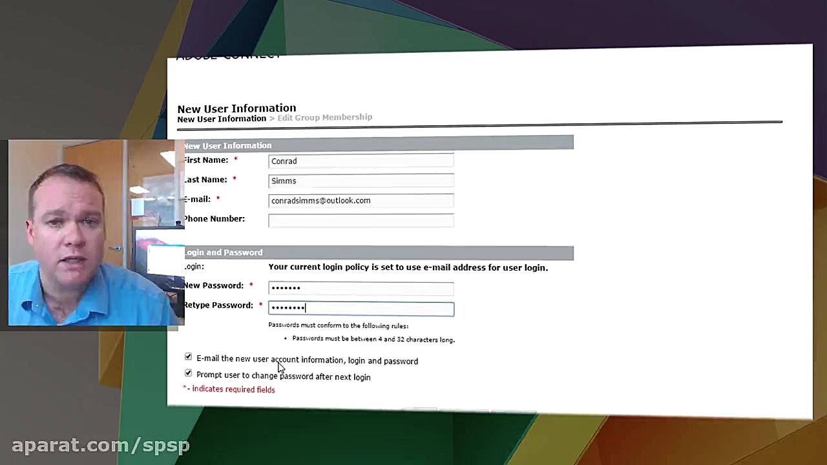Open the Edit Group Membership breadcrumb link

pyautogui.click(x=324, y=117)
